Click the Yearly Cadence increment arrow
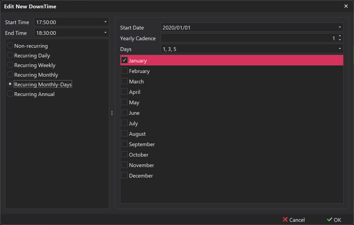 [x=340, y=36]
